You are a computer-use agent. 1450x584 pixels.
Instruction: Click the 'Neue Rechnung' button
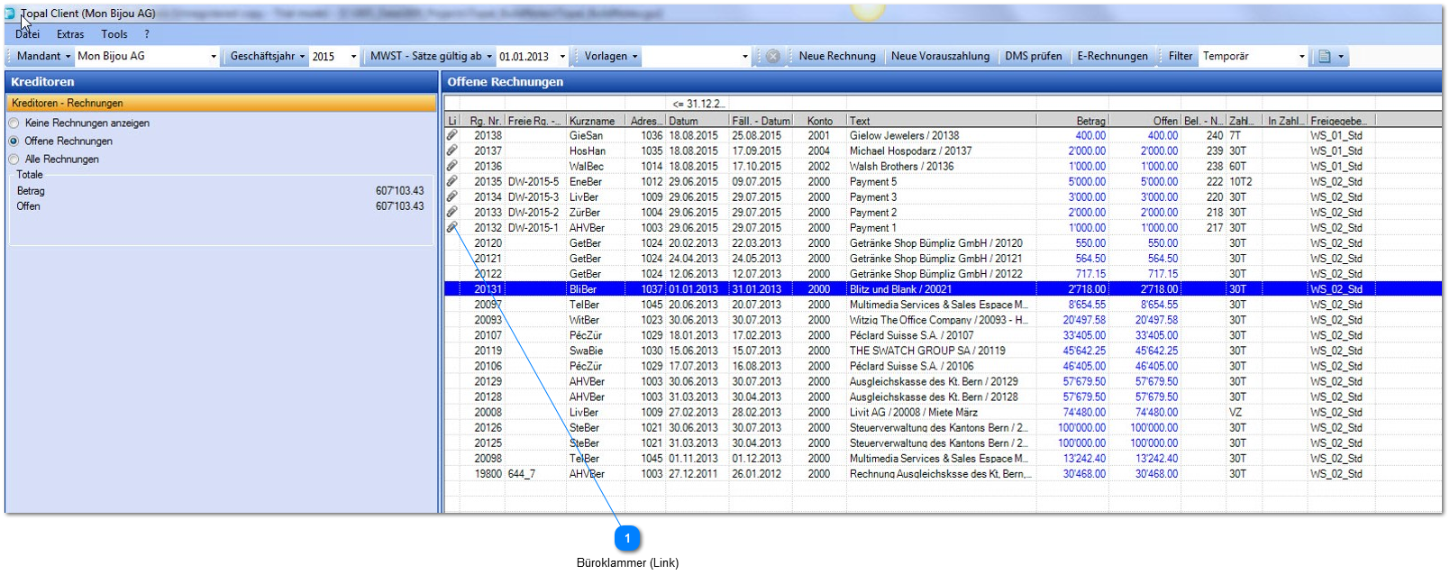(837, 56)
